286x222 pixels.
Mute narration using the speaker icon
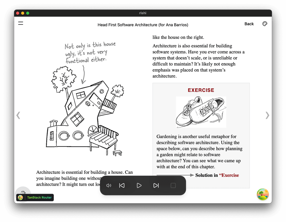108,185
